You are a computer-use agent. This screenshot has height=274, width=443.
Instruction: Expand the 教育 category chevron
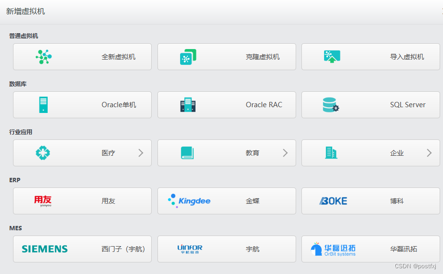pyautogui.click(x=286, y=153)
